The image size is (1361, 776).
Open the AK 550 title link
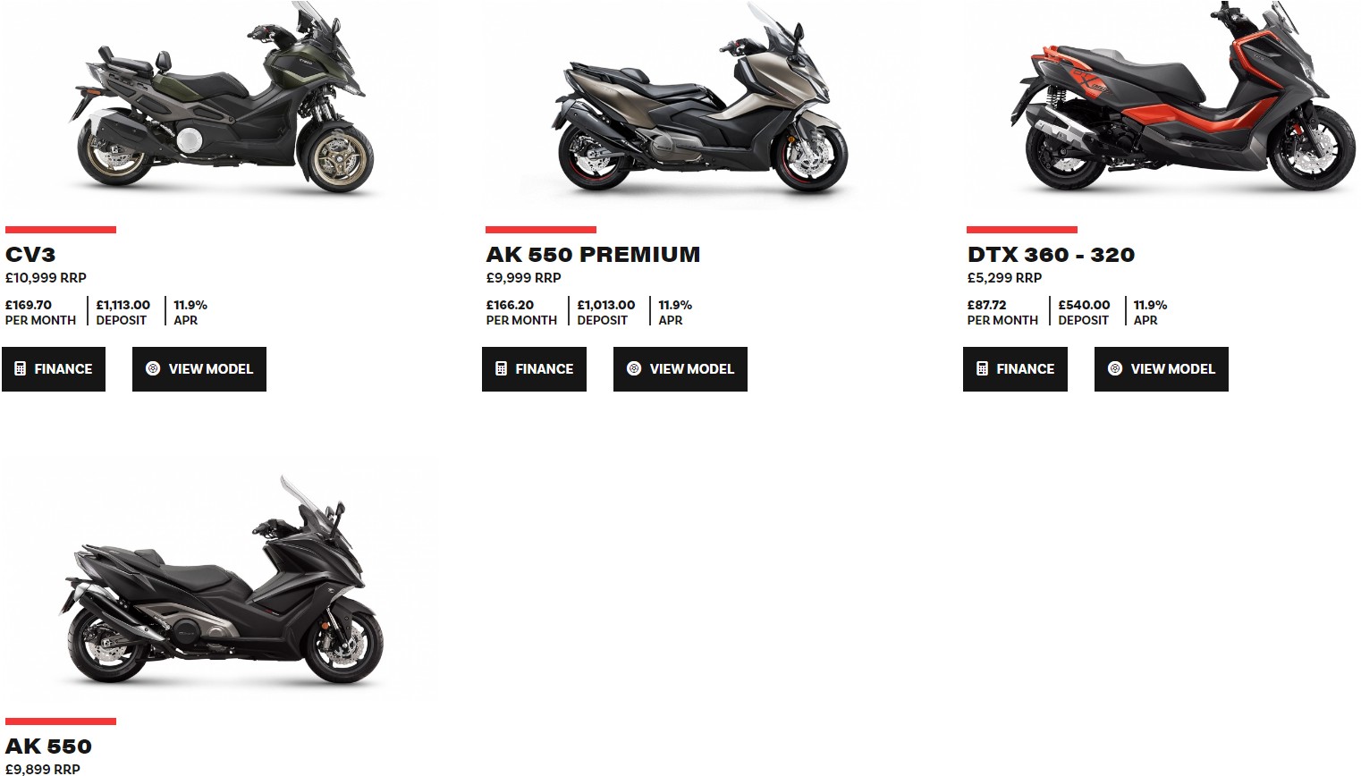48,746
